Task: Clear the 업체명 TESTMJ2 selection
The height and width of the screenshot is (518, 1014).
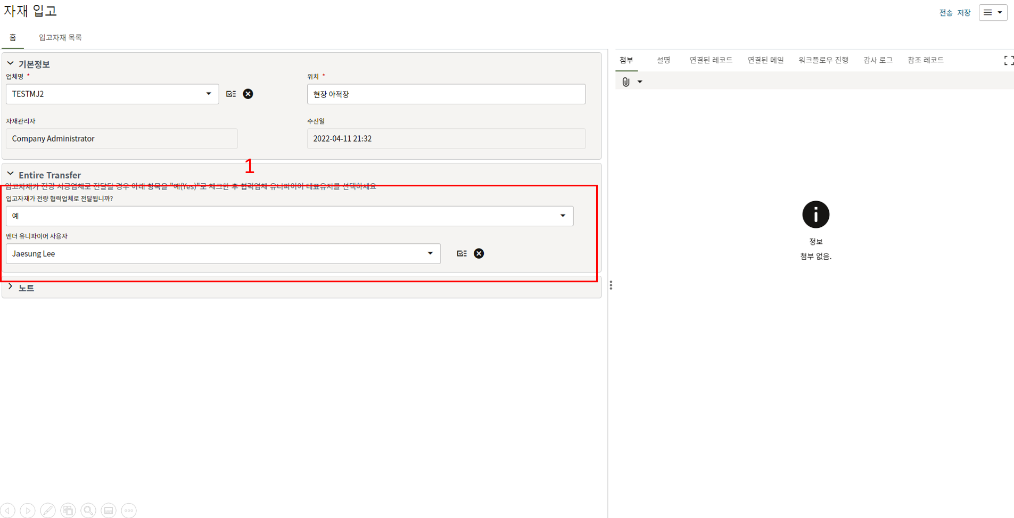Action: [248, 94]
